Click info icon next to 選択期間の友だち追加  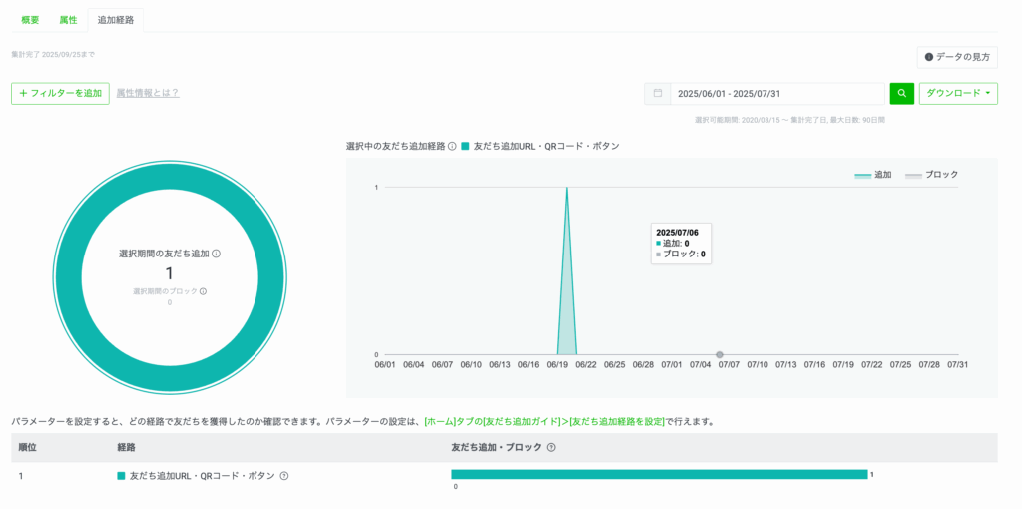[217, 254]
